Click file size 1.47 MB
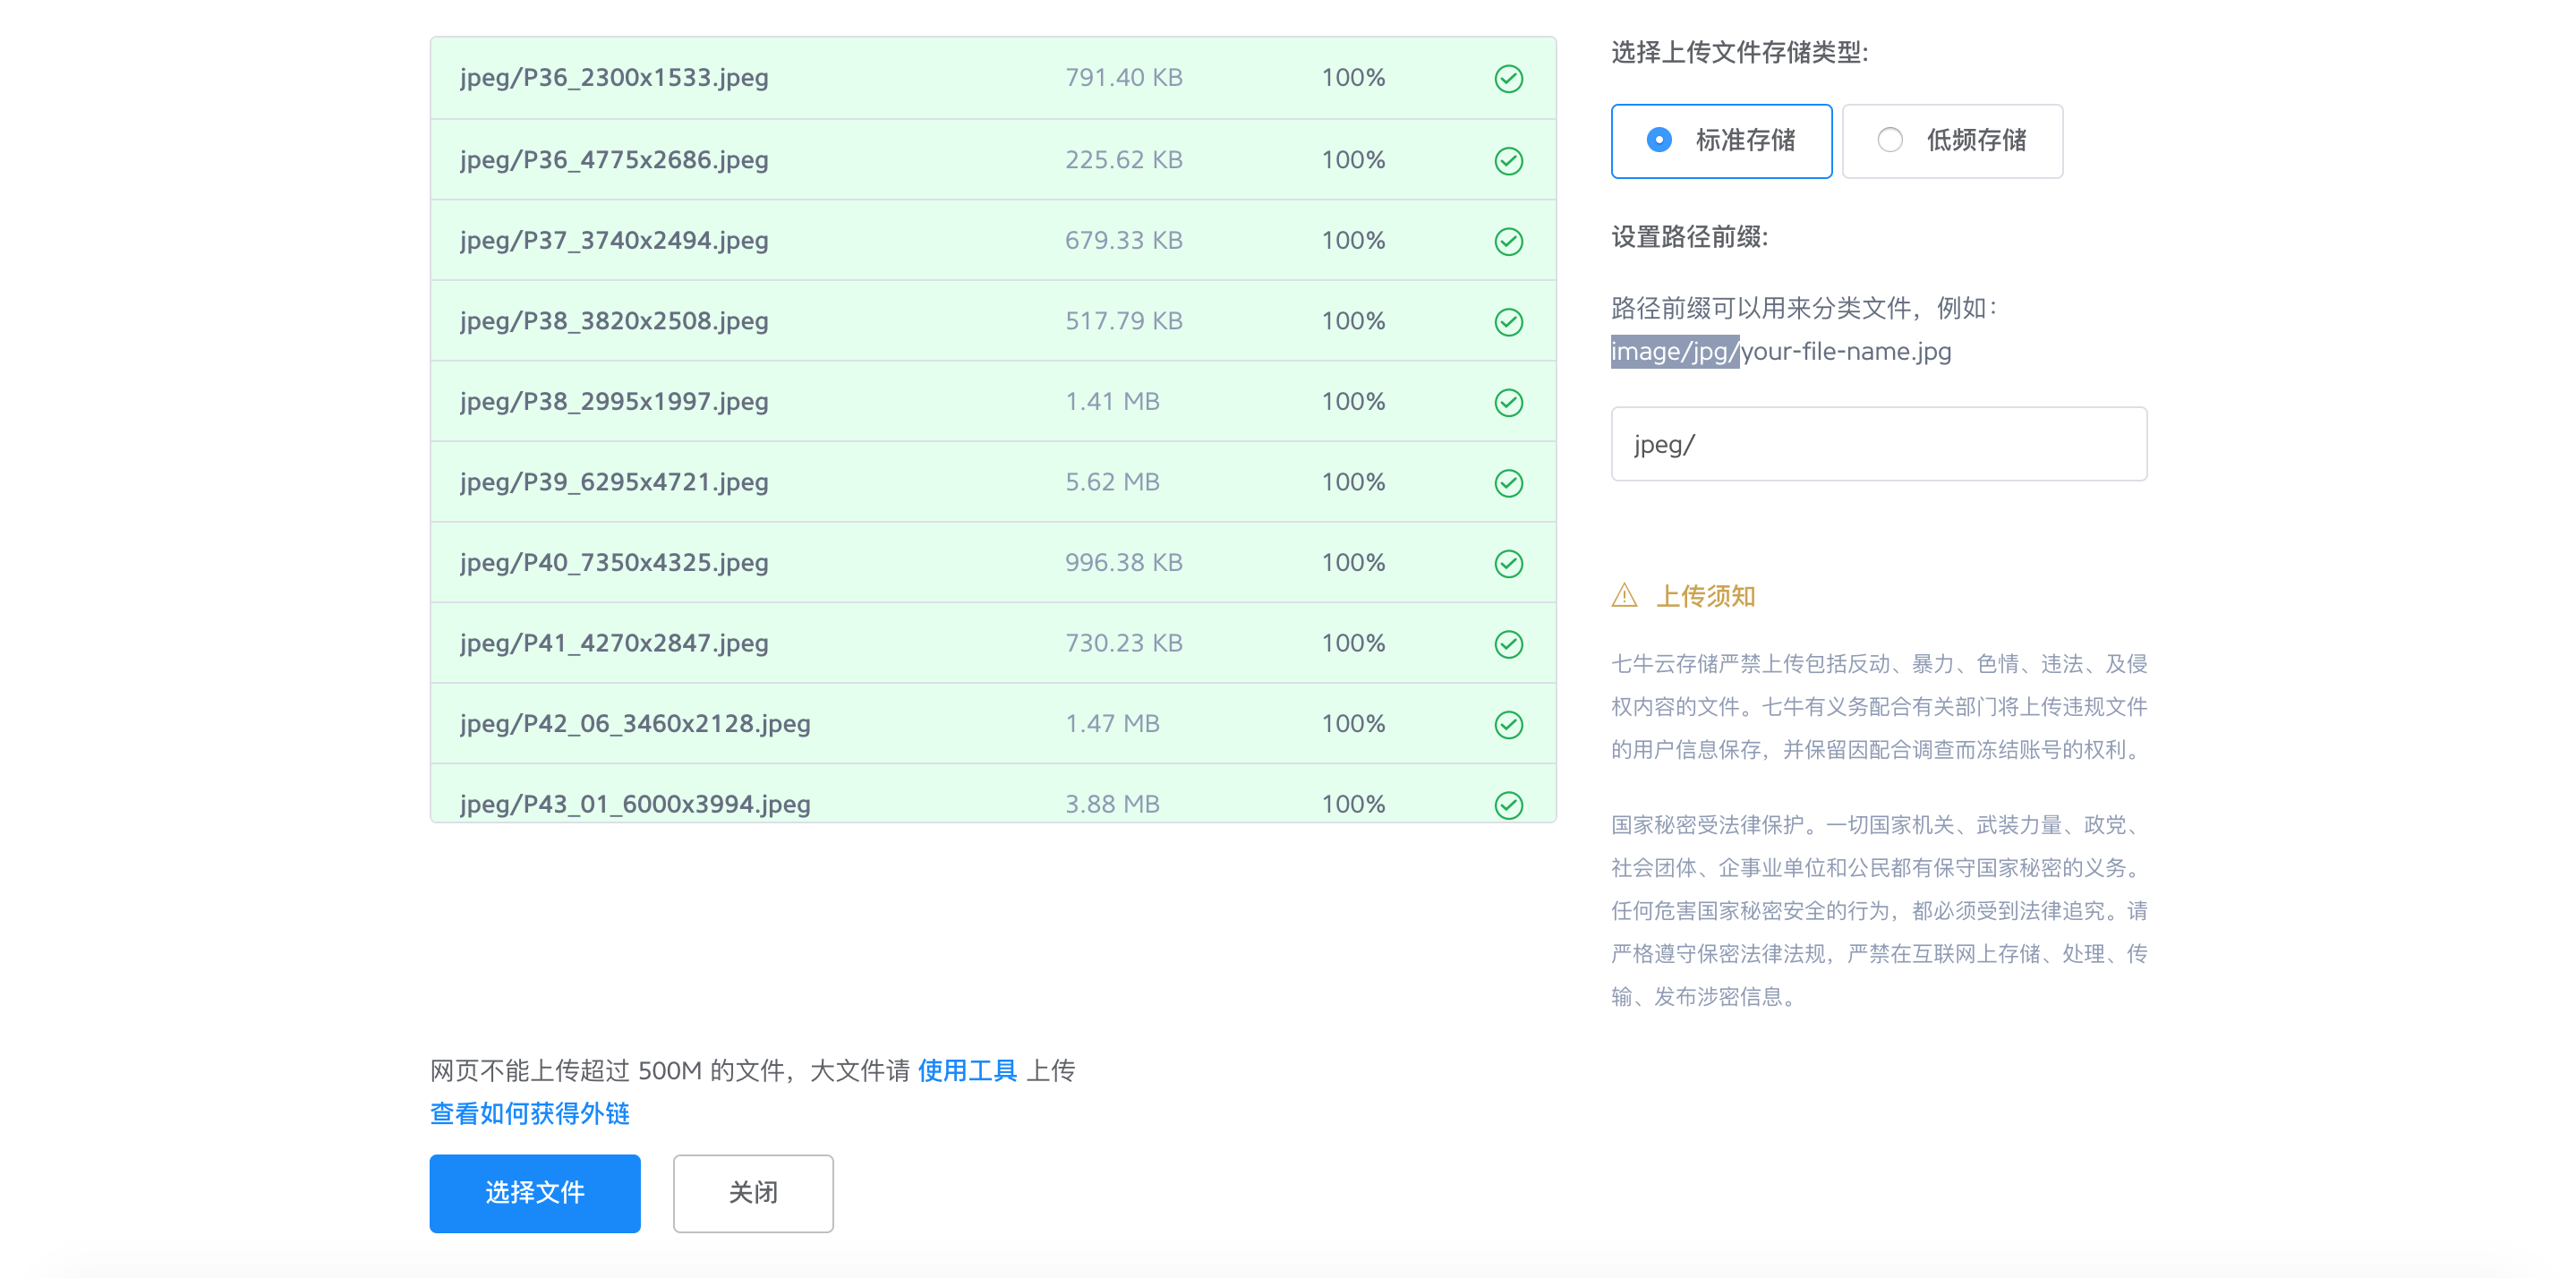The width and height of the screenshot is (2576, 1278). (1112, 724)
